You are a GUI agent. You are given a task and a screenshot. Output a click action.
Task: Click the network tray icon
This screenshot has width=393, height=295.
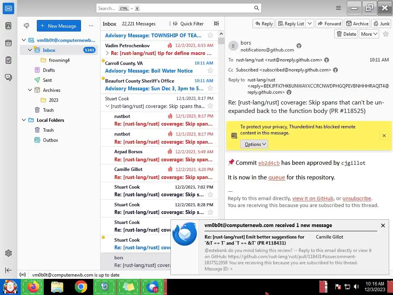(x=347, y=287)
